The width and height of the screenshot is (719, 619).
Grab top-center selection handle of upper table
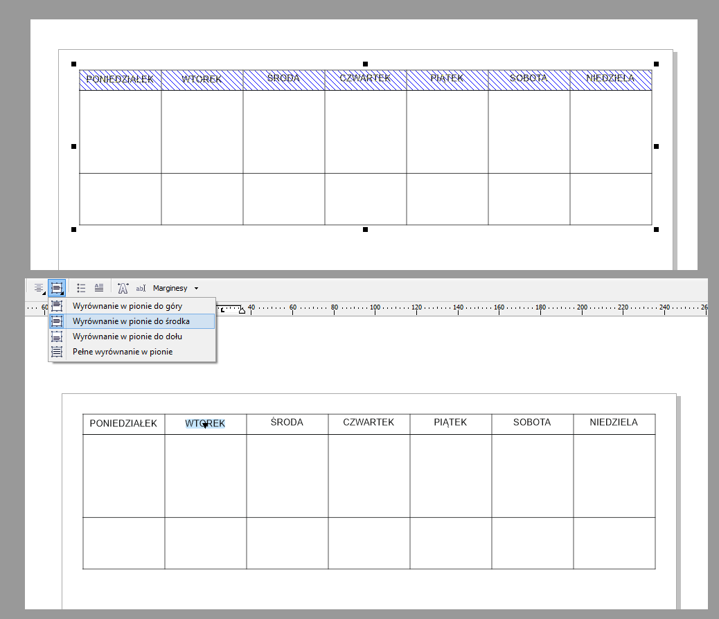pos(365,64)
